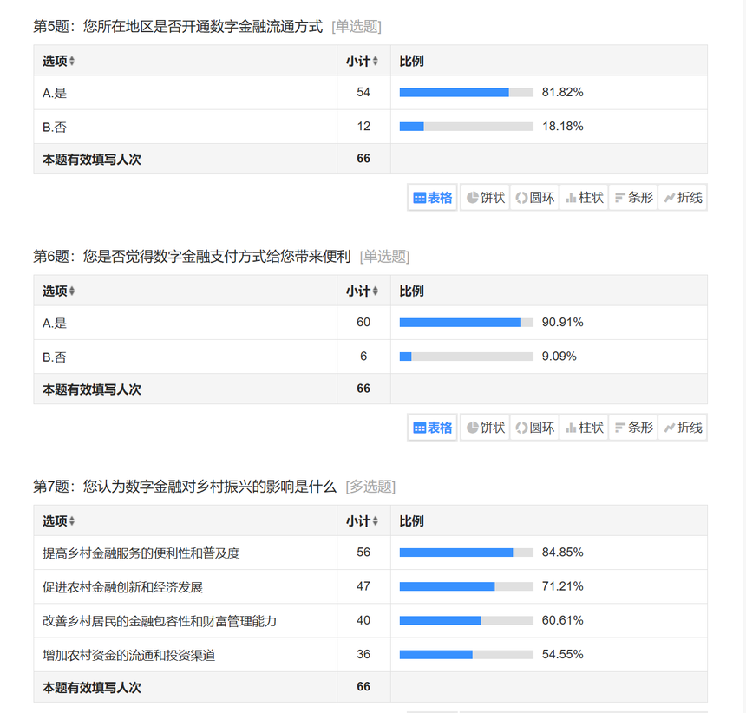Image resolution: width=746 pixels, height=713 pixels.
Task: Switch question 6 to pie chart view
Action: pyautogui.click(x=485, y=428)
